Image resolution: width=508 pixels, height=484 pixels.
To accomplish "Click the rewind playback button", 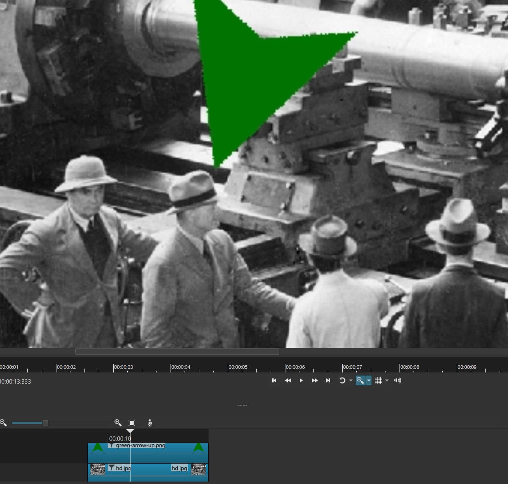I will [288, 380].
